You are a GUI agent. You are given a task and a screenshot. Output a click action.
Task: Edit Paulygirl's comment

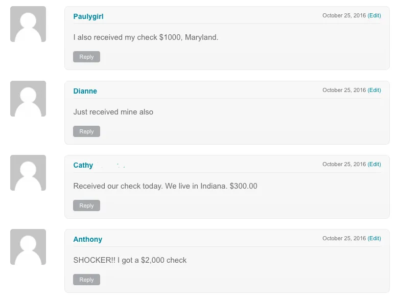point(374,15)
